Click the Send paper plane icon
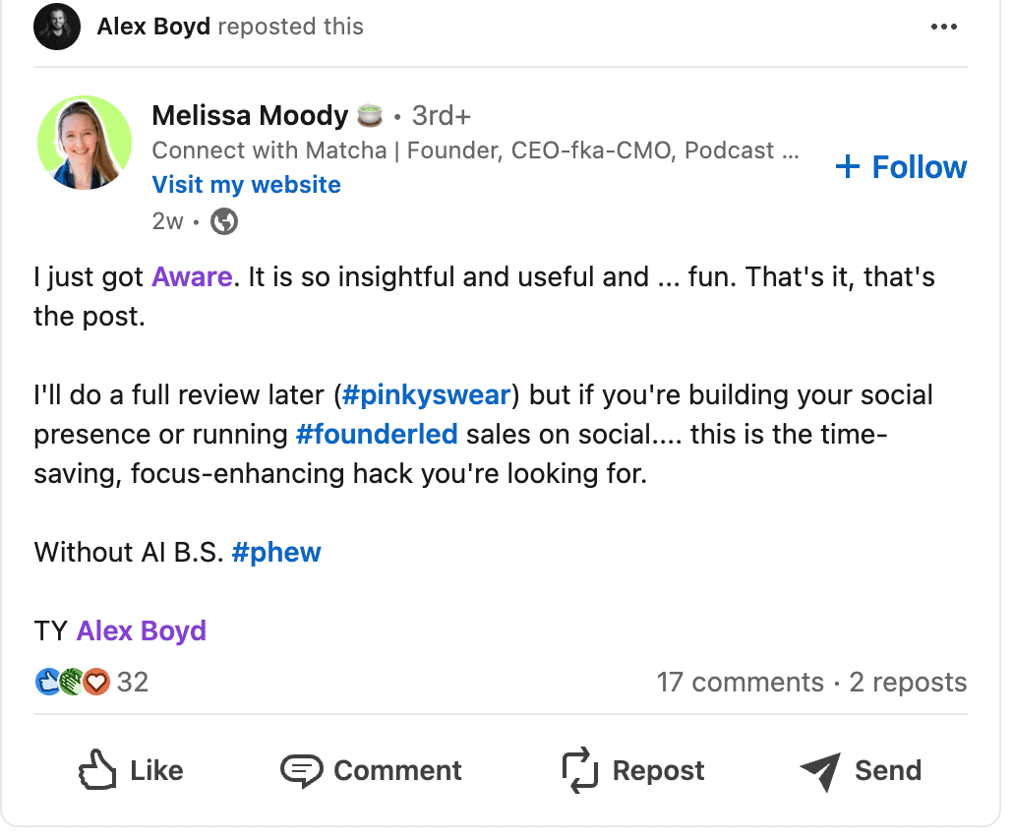 (x=820, y=770)
